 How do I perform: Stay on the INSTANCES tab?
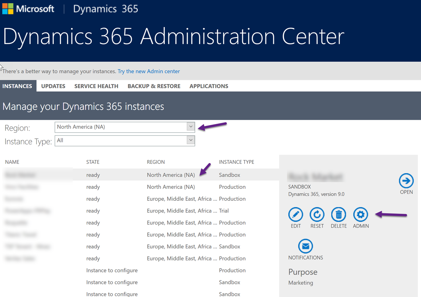point(18,86)
